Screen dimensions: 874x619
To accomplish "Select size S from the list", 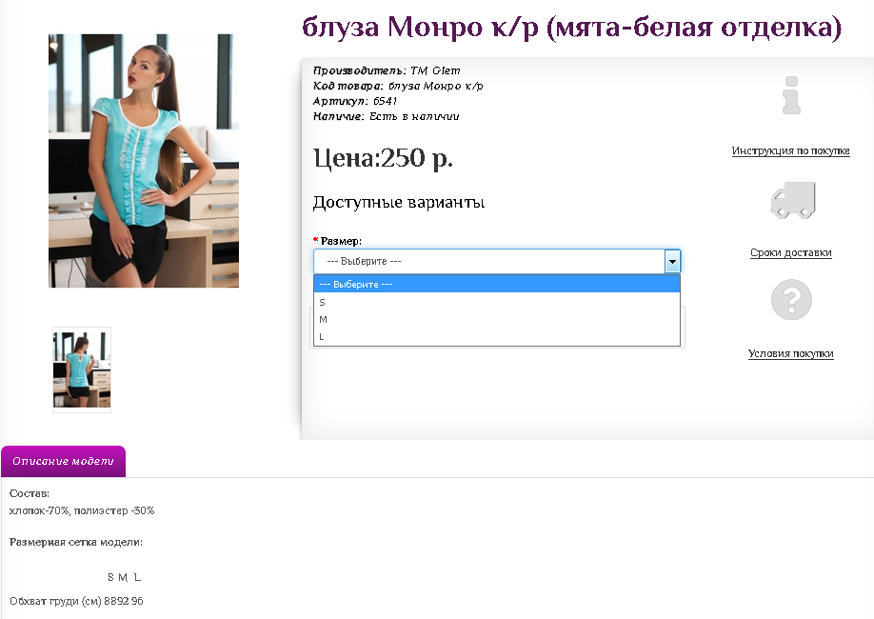I will point(497,302).
